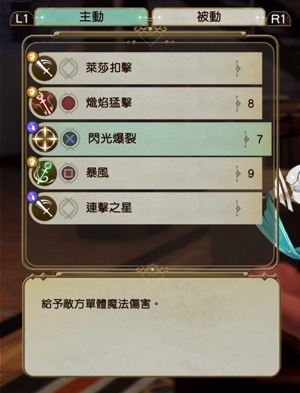Image resolution: width=300 pixels, height=393 pixels.
Task: Click the skill description text box
Action: (x=152, y=327)
